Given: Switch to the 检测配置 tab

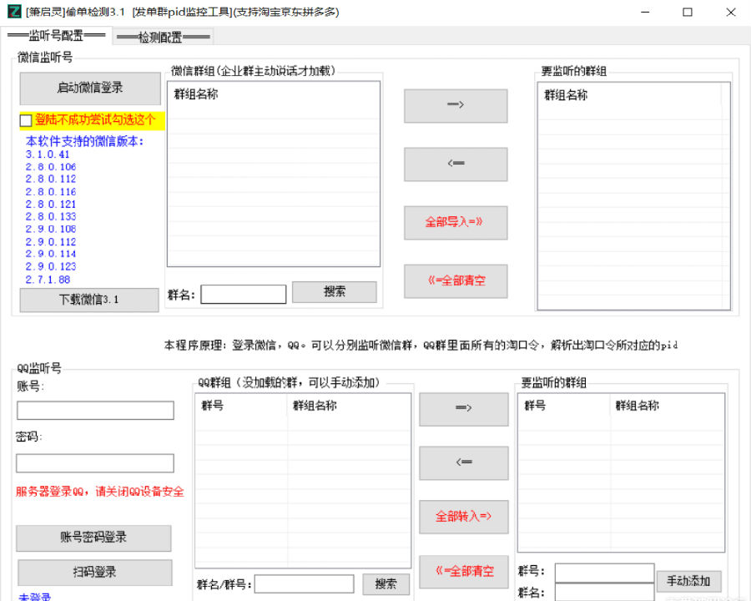Looking at the screenshot, I should 164,37.
